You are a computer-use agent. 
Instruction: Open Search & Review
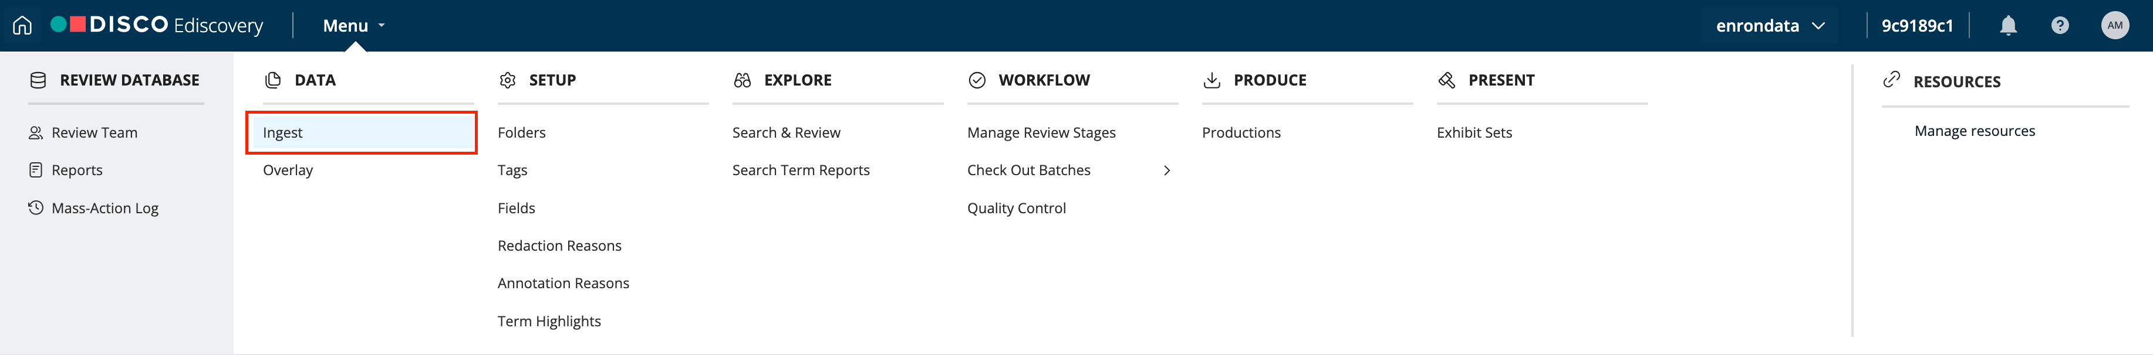coord(785,132)
